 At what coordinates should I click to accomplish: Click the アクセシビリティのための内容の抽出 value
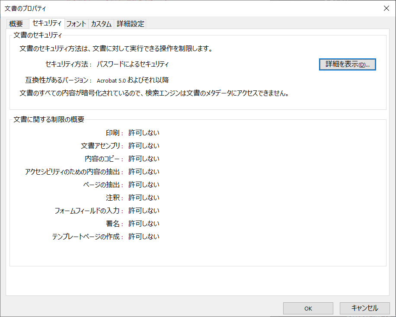(x=144, y=172)
